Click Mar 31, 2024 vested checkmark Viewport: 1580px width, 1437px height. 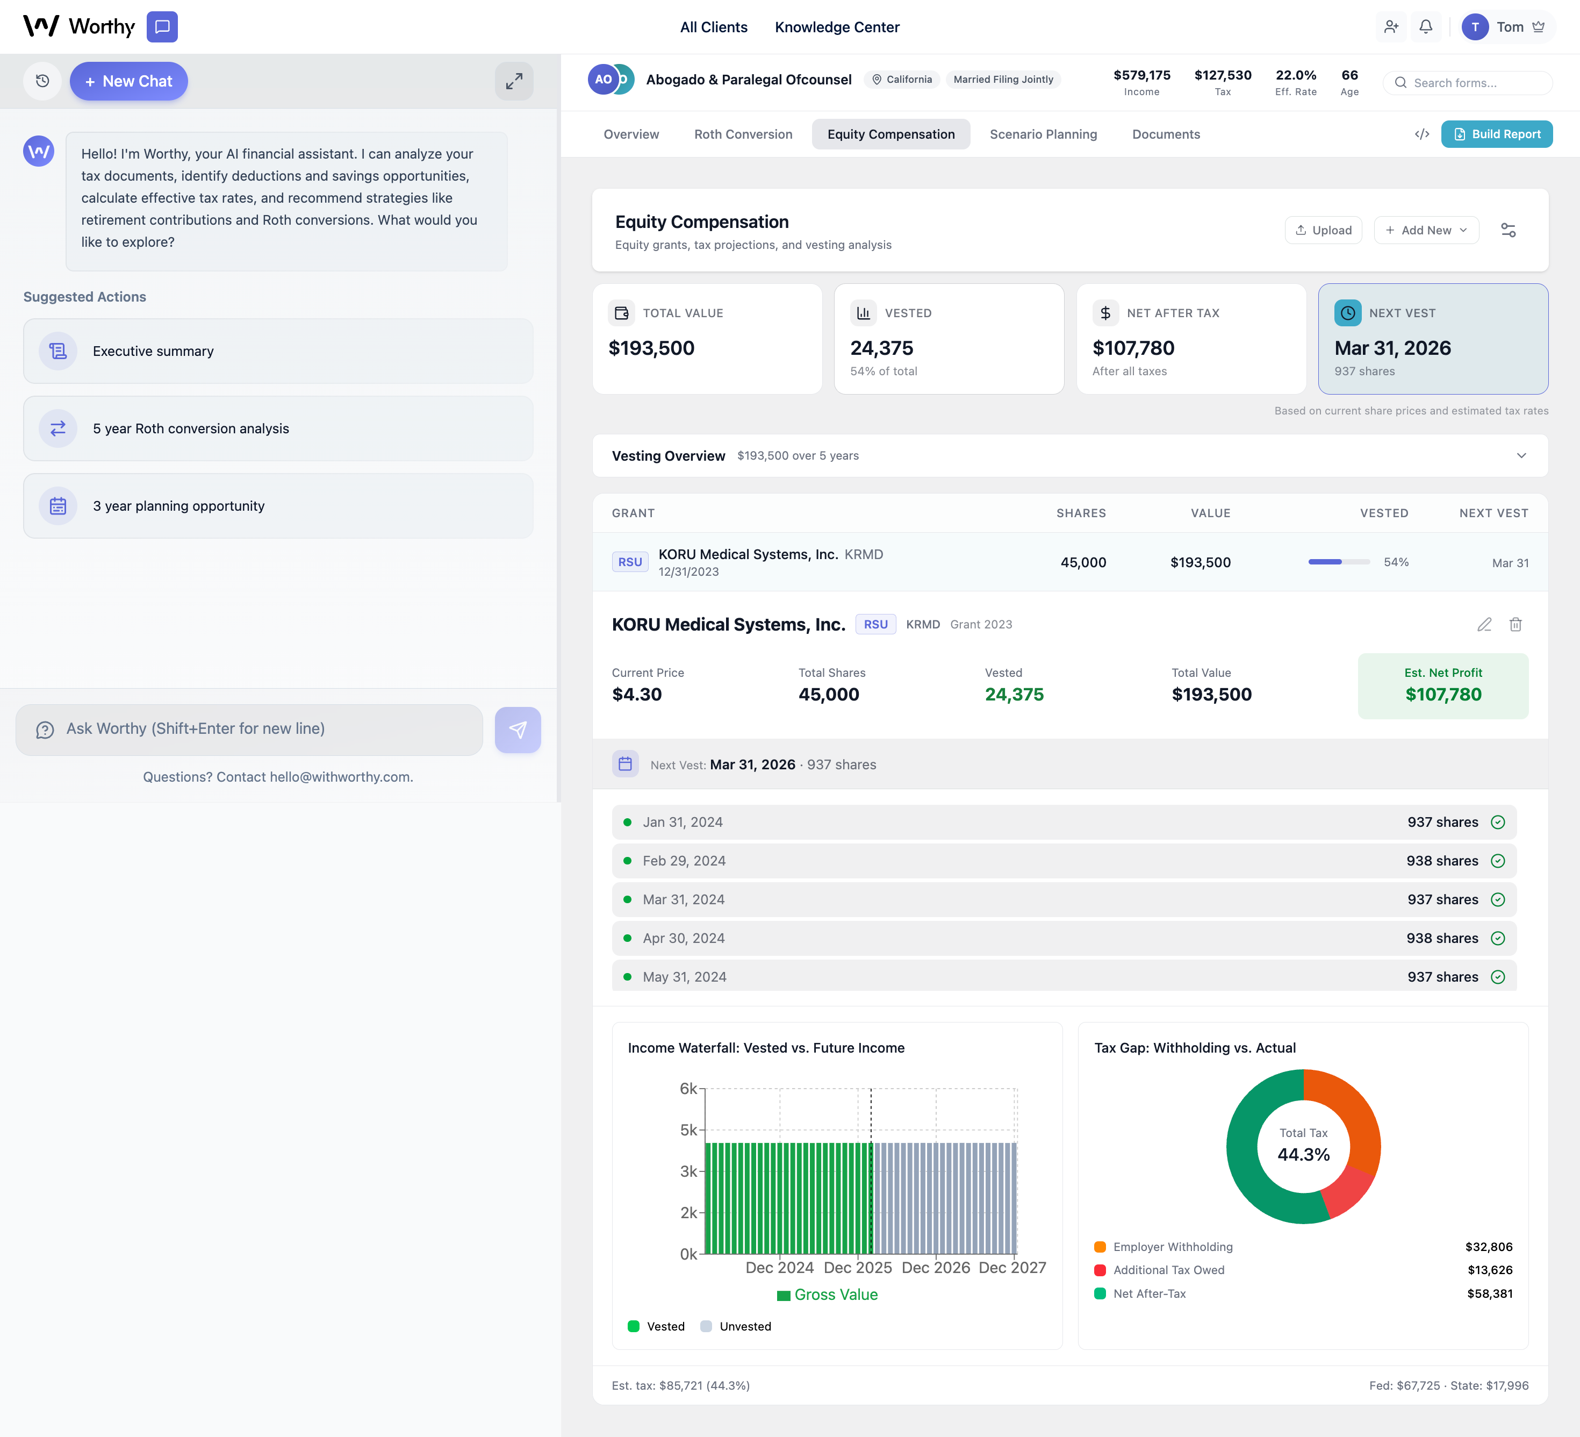[x=1498, y=899]
